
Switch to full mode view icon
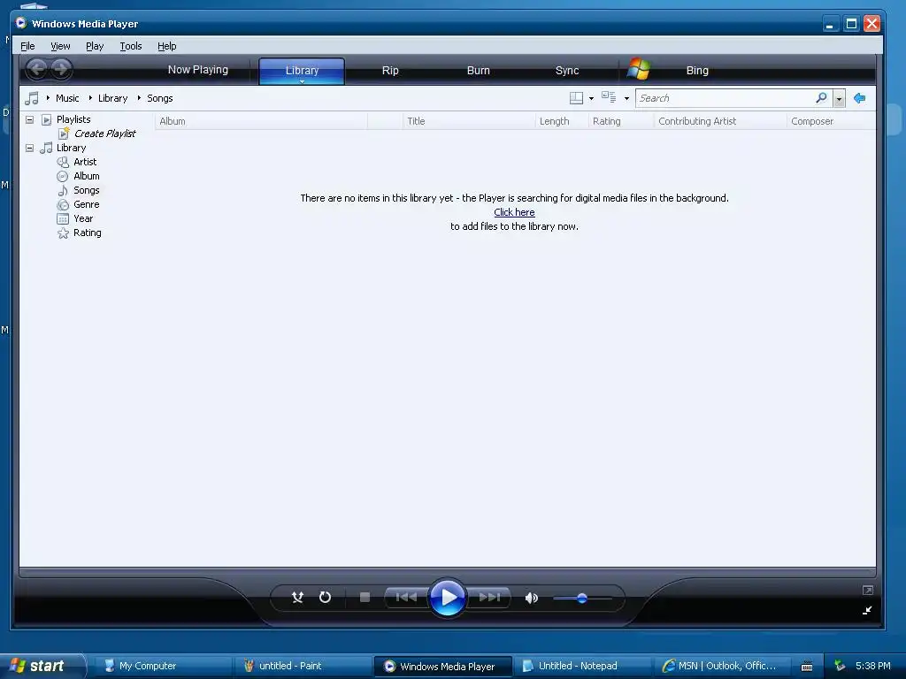867,590
